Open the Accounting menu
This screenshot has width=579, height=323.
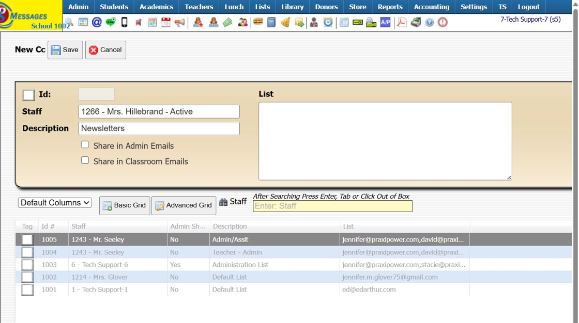coord(431,7)
